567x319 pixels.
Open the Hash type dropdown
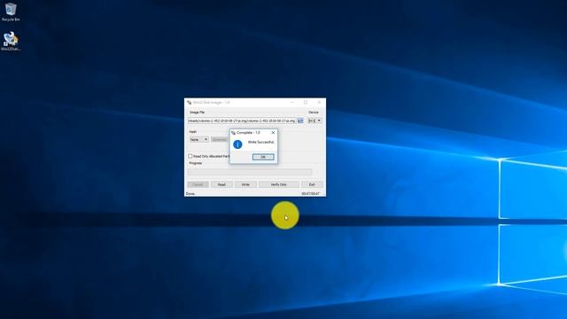pos(198,140)
